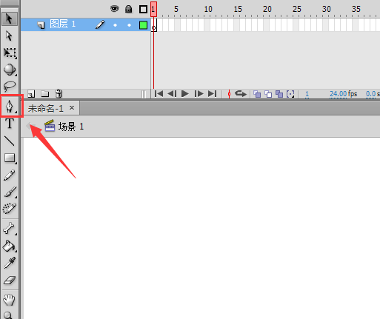This screenshot has width=380, height=319.
Task: Delete layer with trash icon
Action: [x=59, y=94]
